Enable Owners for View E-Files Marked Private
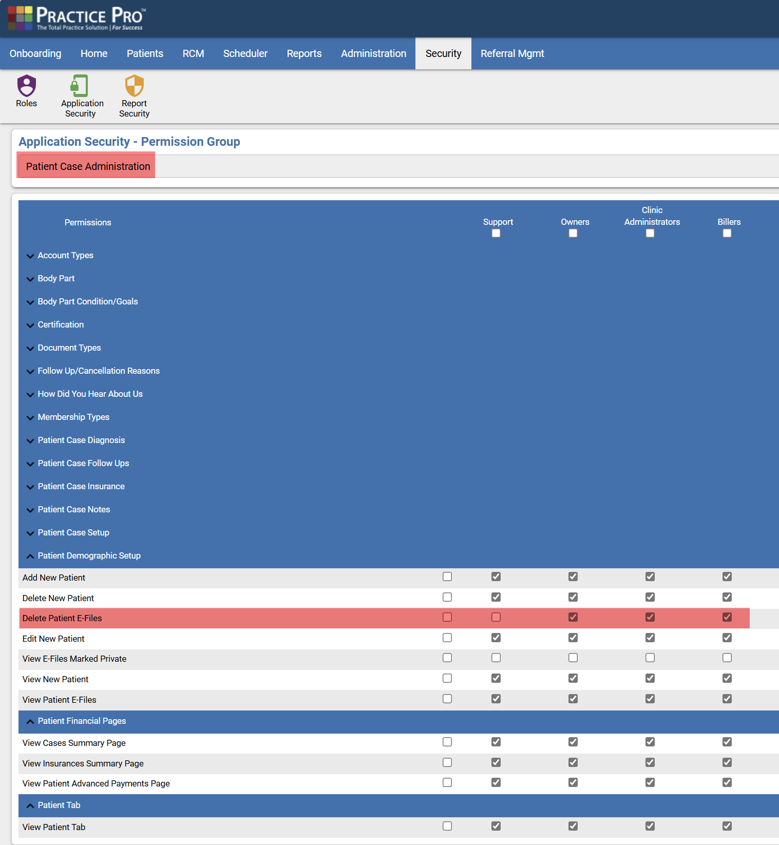The image size is (779, 845). pos(573,658)
